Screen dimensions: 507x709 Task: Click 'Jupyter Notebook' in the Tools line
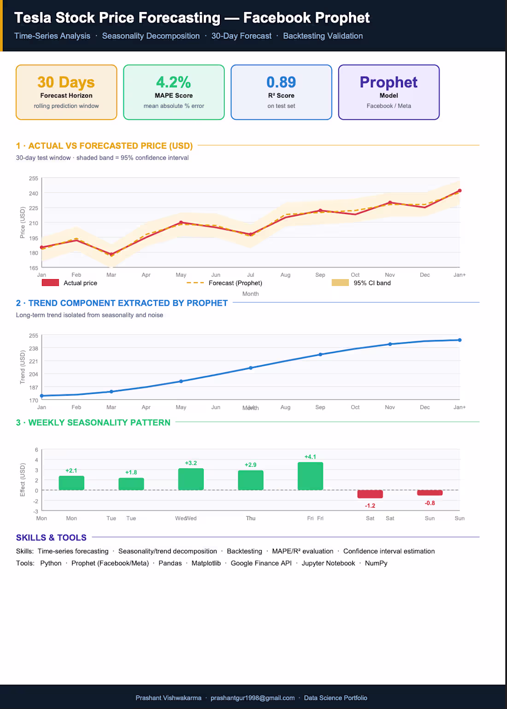(329, 563)
